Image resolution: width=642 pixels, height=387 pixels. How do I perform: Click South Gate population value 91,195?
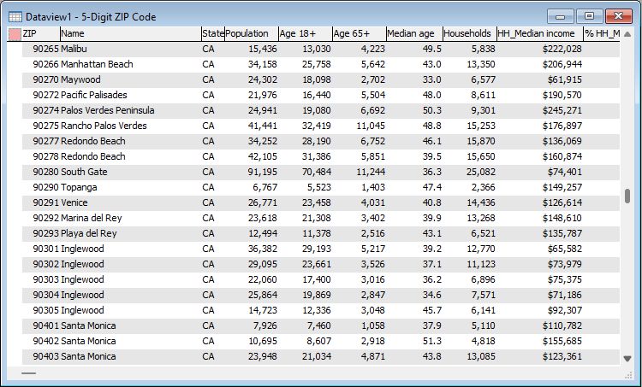click(263, 172)
